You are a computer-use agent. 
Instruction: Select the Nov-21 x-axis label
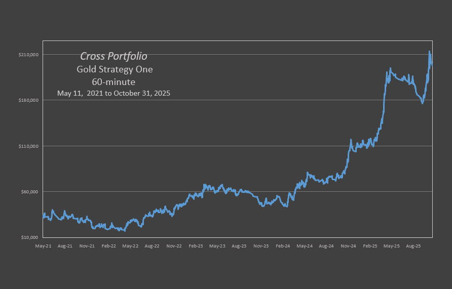(x=87, y=246)
